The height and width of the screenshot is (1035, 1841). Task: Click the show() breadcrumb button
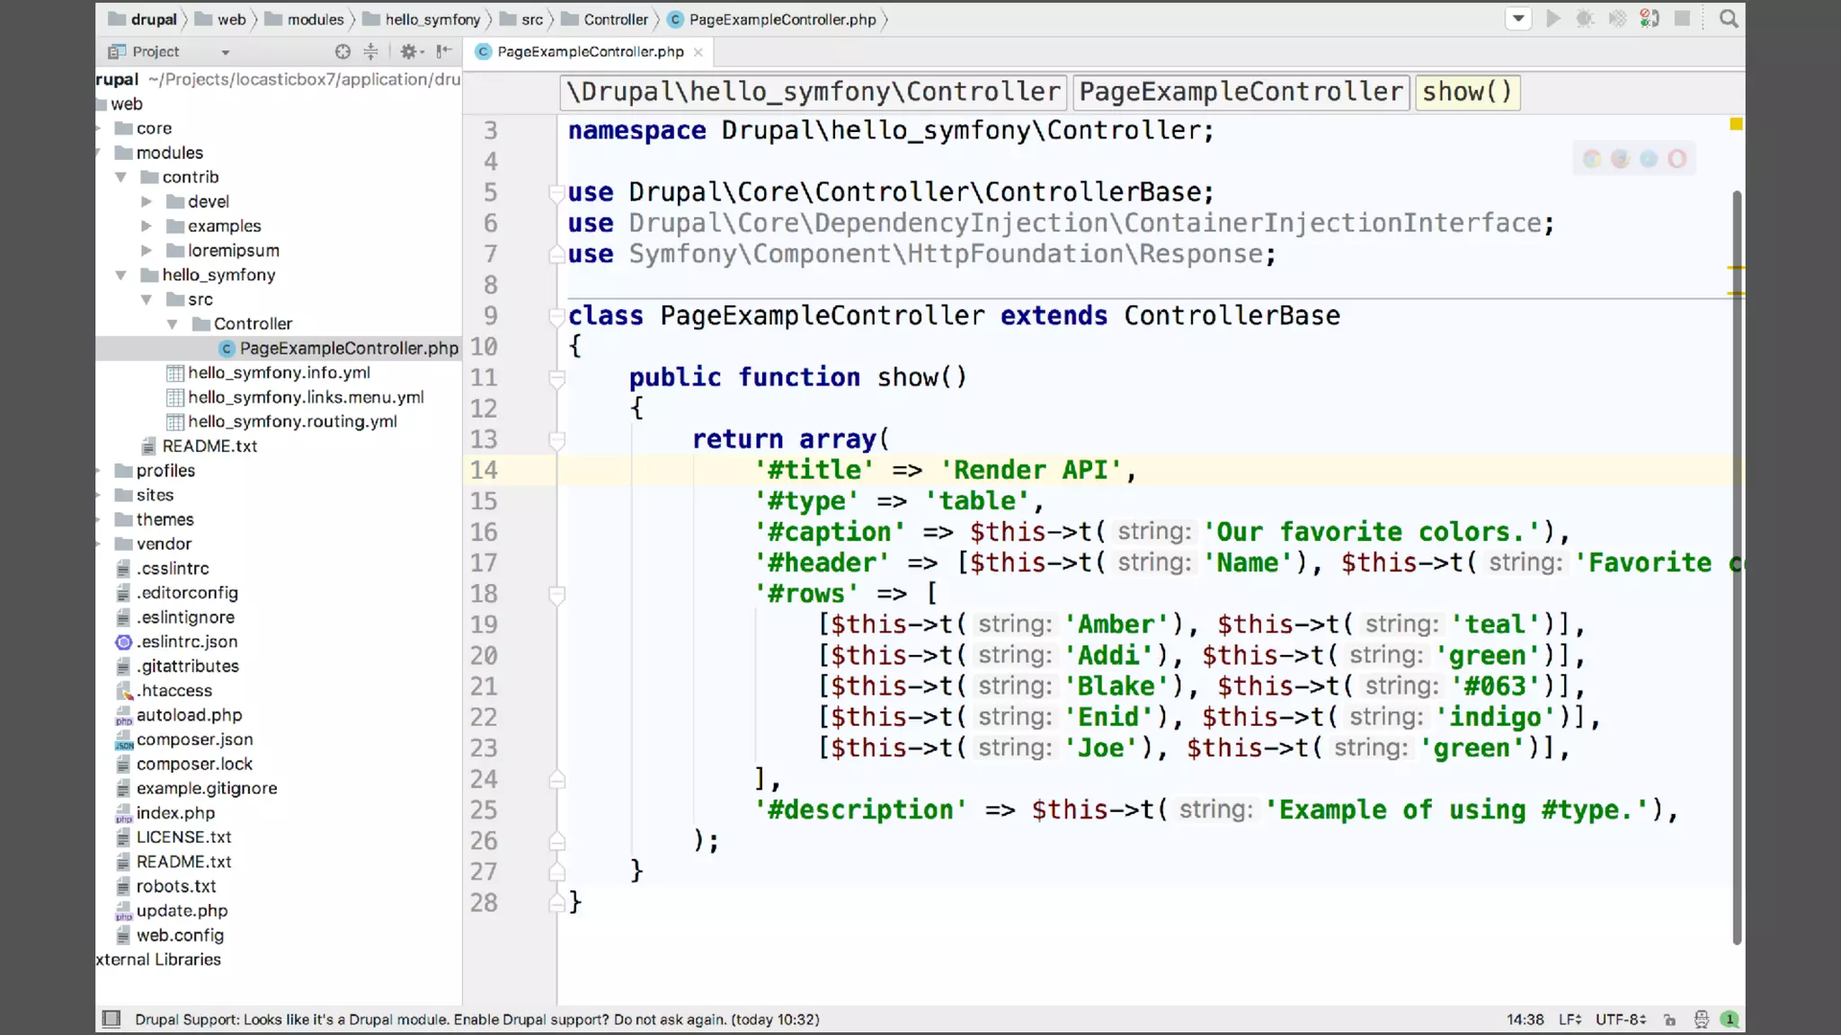pos(1466,92)
